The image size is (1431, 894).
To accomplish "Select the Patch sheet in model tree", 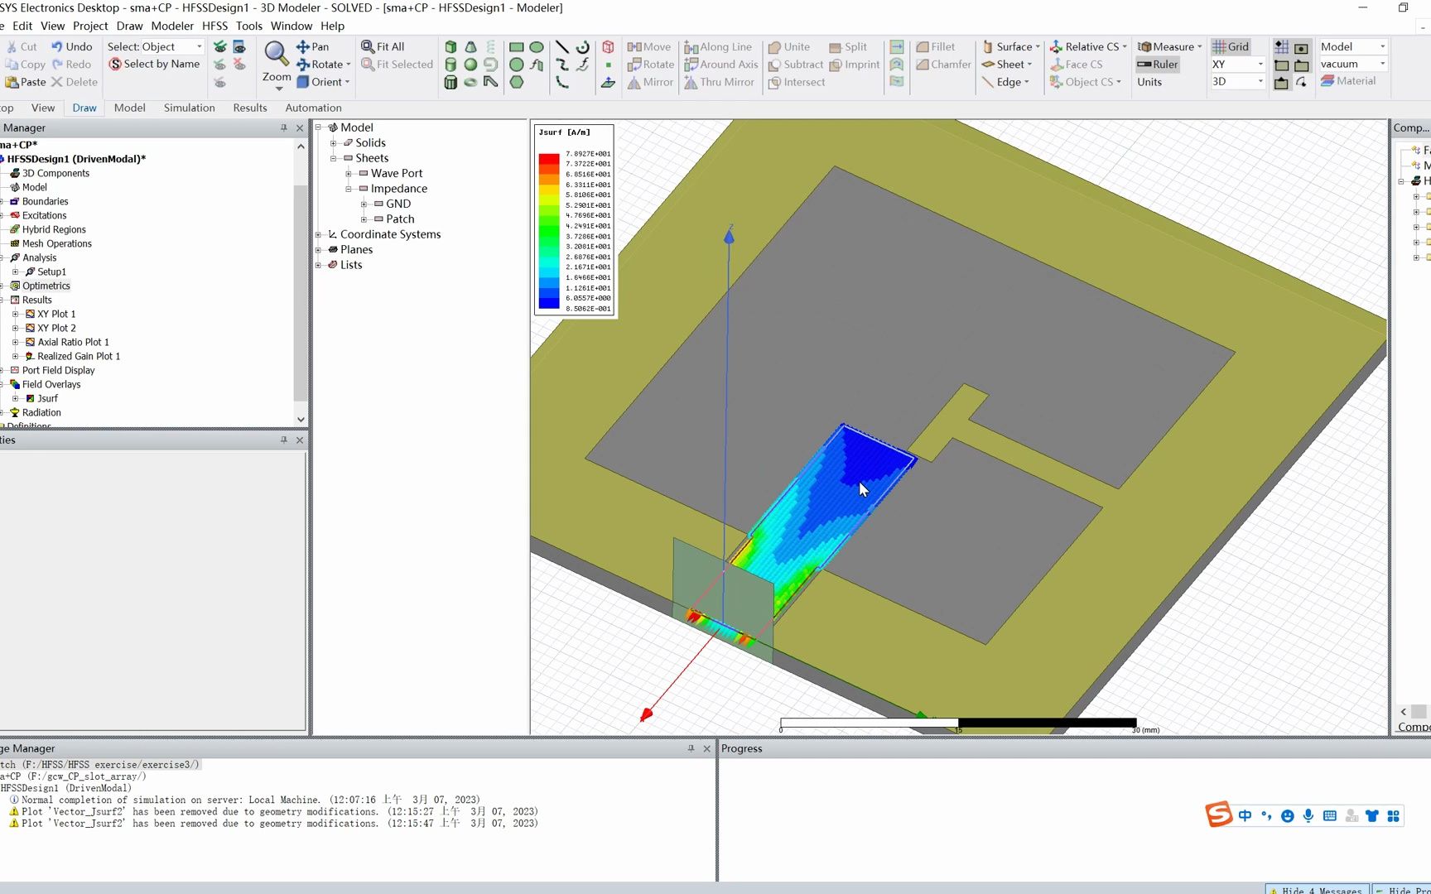I will click(x=400, y=219).
